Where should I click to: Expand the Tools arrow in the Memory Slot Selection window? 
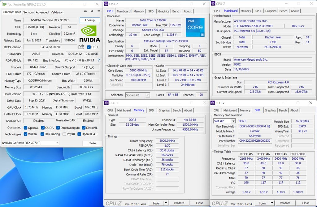(x=272, y=203)
